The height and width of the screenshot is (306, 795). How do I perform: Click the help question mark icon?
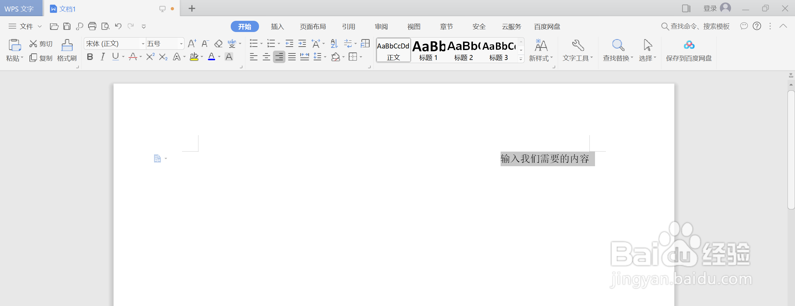(x=757, y=26)
